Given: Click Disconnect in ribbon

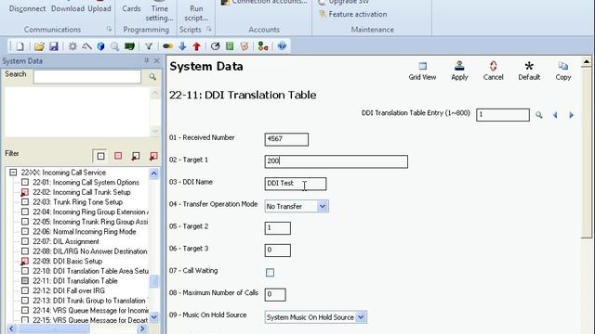Looking at the screenshot, I should pos(27,8).
